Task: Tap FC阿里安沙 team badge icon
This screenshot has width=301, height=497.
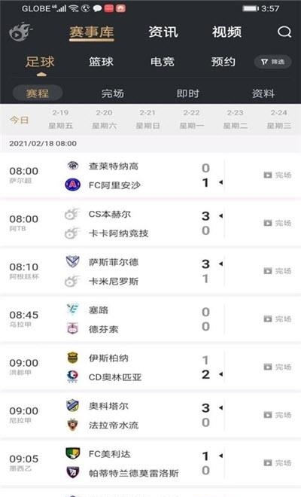Action: [72, 184]
